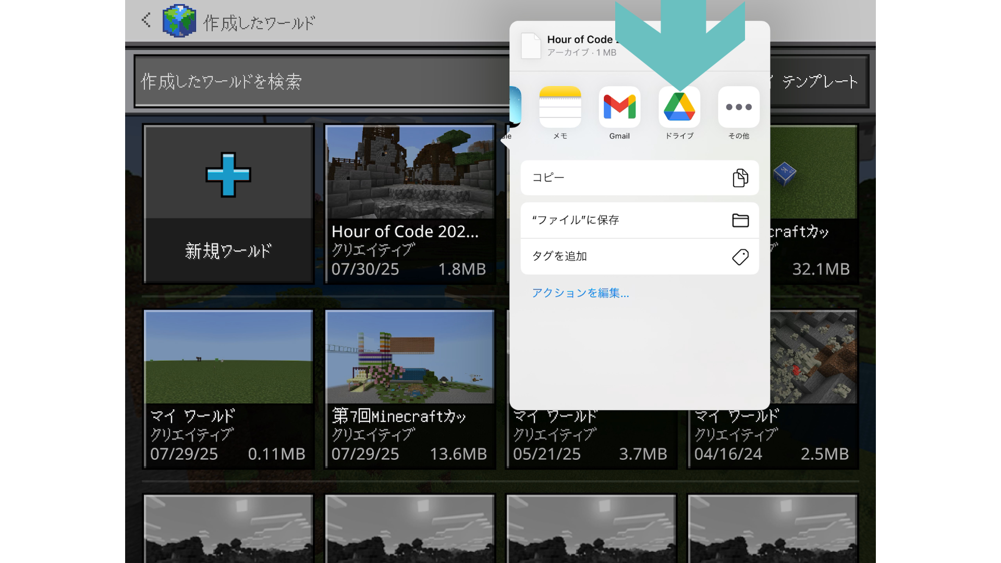Screen dimensions: 1001x563
Task: Click the back arrow chevron
Action: (146, 21)
